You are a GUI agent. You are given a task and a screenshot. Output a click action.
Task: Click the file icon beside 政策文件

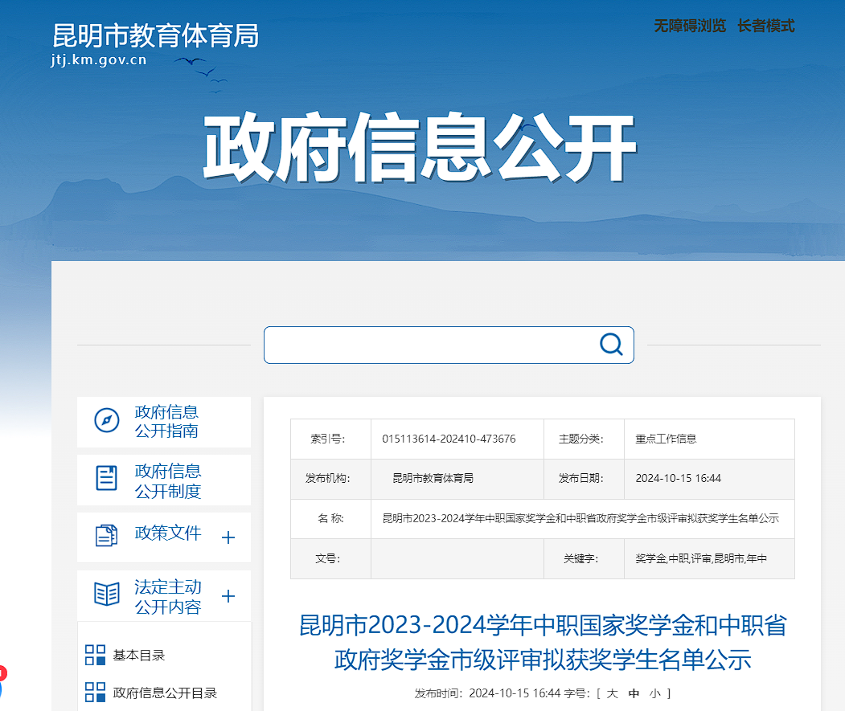coord(105,537)
